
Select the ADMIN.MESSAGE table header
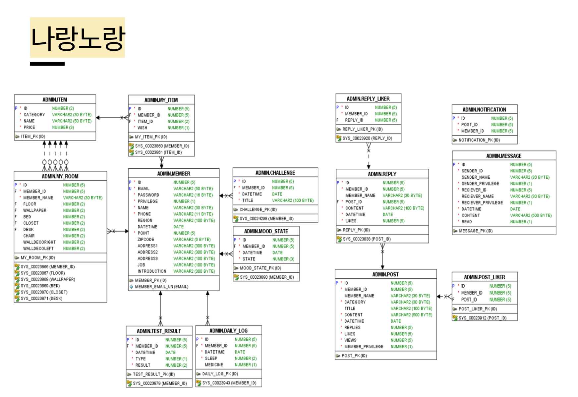[x=504, y=156]
